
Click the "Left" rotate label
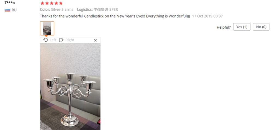click(x=53, y=40)
